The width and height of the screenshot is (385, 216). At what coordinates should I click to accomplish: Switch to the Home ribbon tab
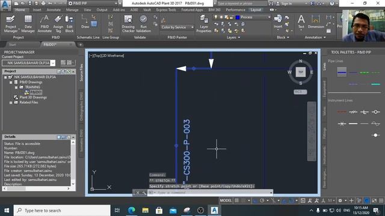[x=20, y=10]
